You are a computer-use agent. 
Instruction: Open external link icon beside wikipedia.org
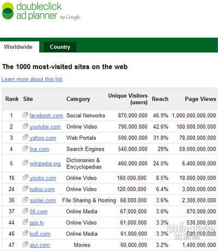[x=25, y=163]
